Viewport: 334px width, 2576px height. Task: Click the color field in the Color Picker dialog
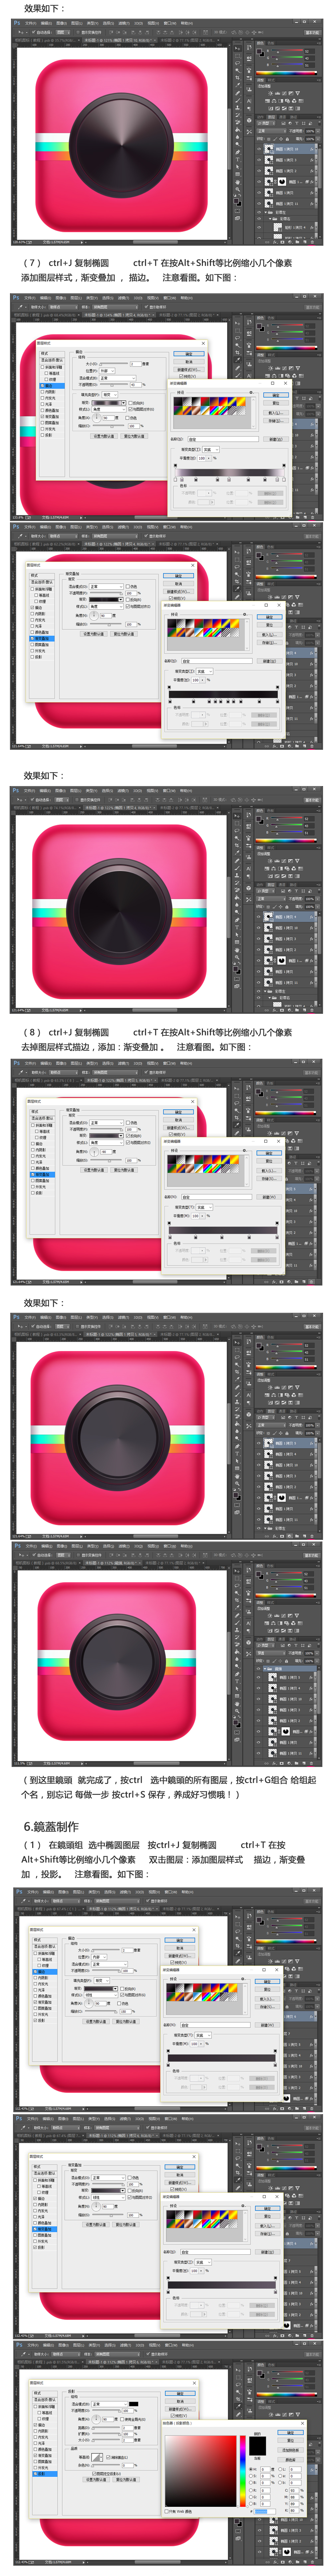201,2471
